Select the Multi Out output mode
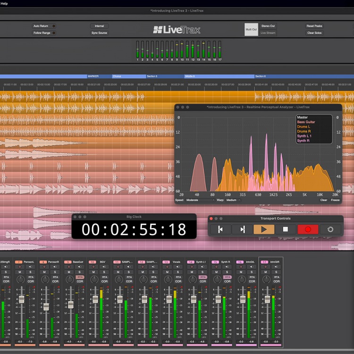Viewport: 354px width, 354px height. pos(251,29)
